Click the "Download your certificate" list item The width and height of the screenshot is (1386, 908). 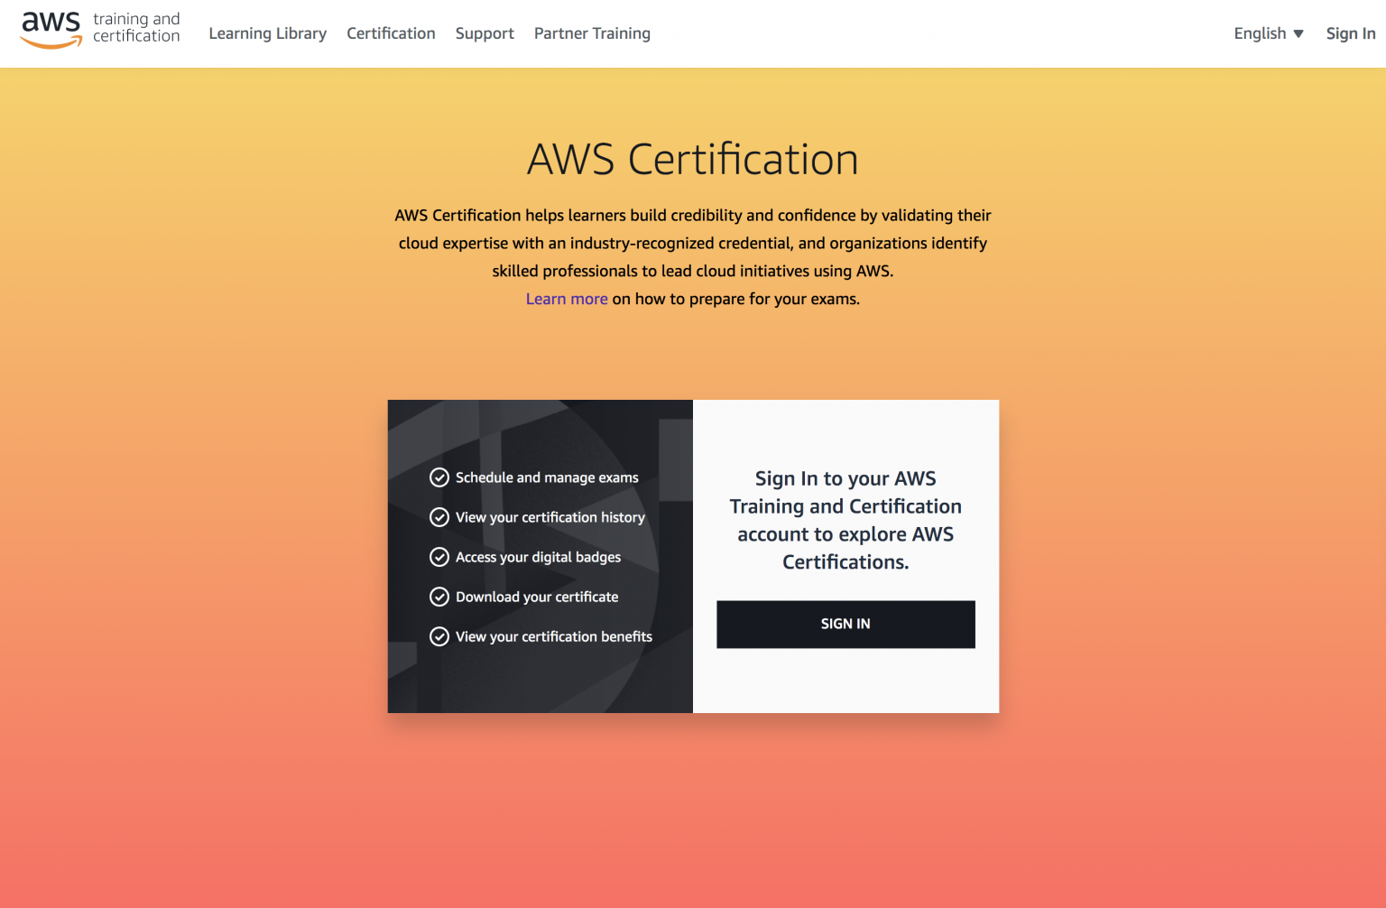pyautogui.click(x=537, y=597)
